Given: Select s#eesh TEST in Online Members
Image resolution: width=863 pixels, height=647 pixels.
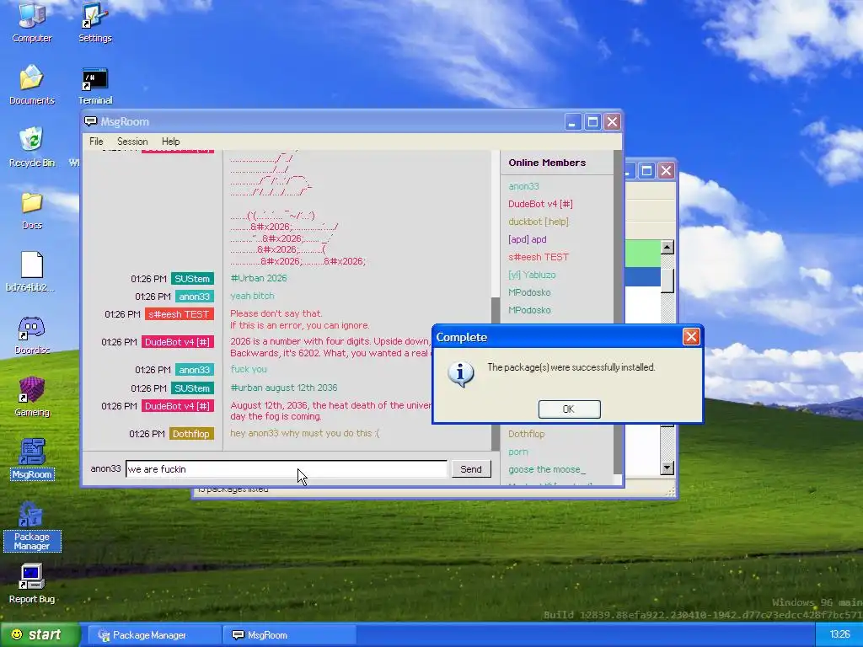Looking at the screenshot, I should (x=539, y=256).
